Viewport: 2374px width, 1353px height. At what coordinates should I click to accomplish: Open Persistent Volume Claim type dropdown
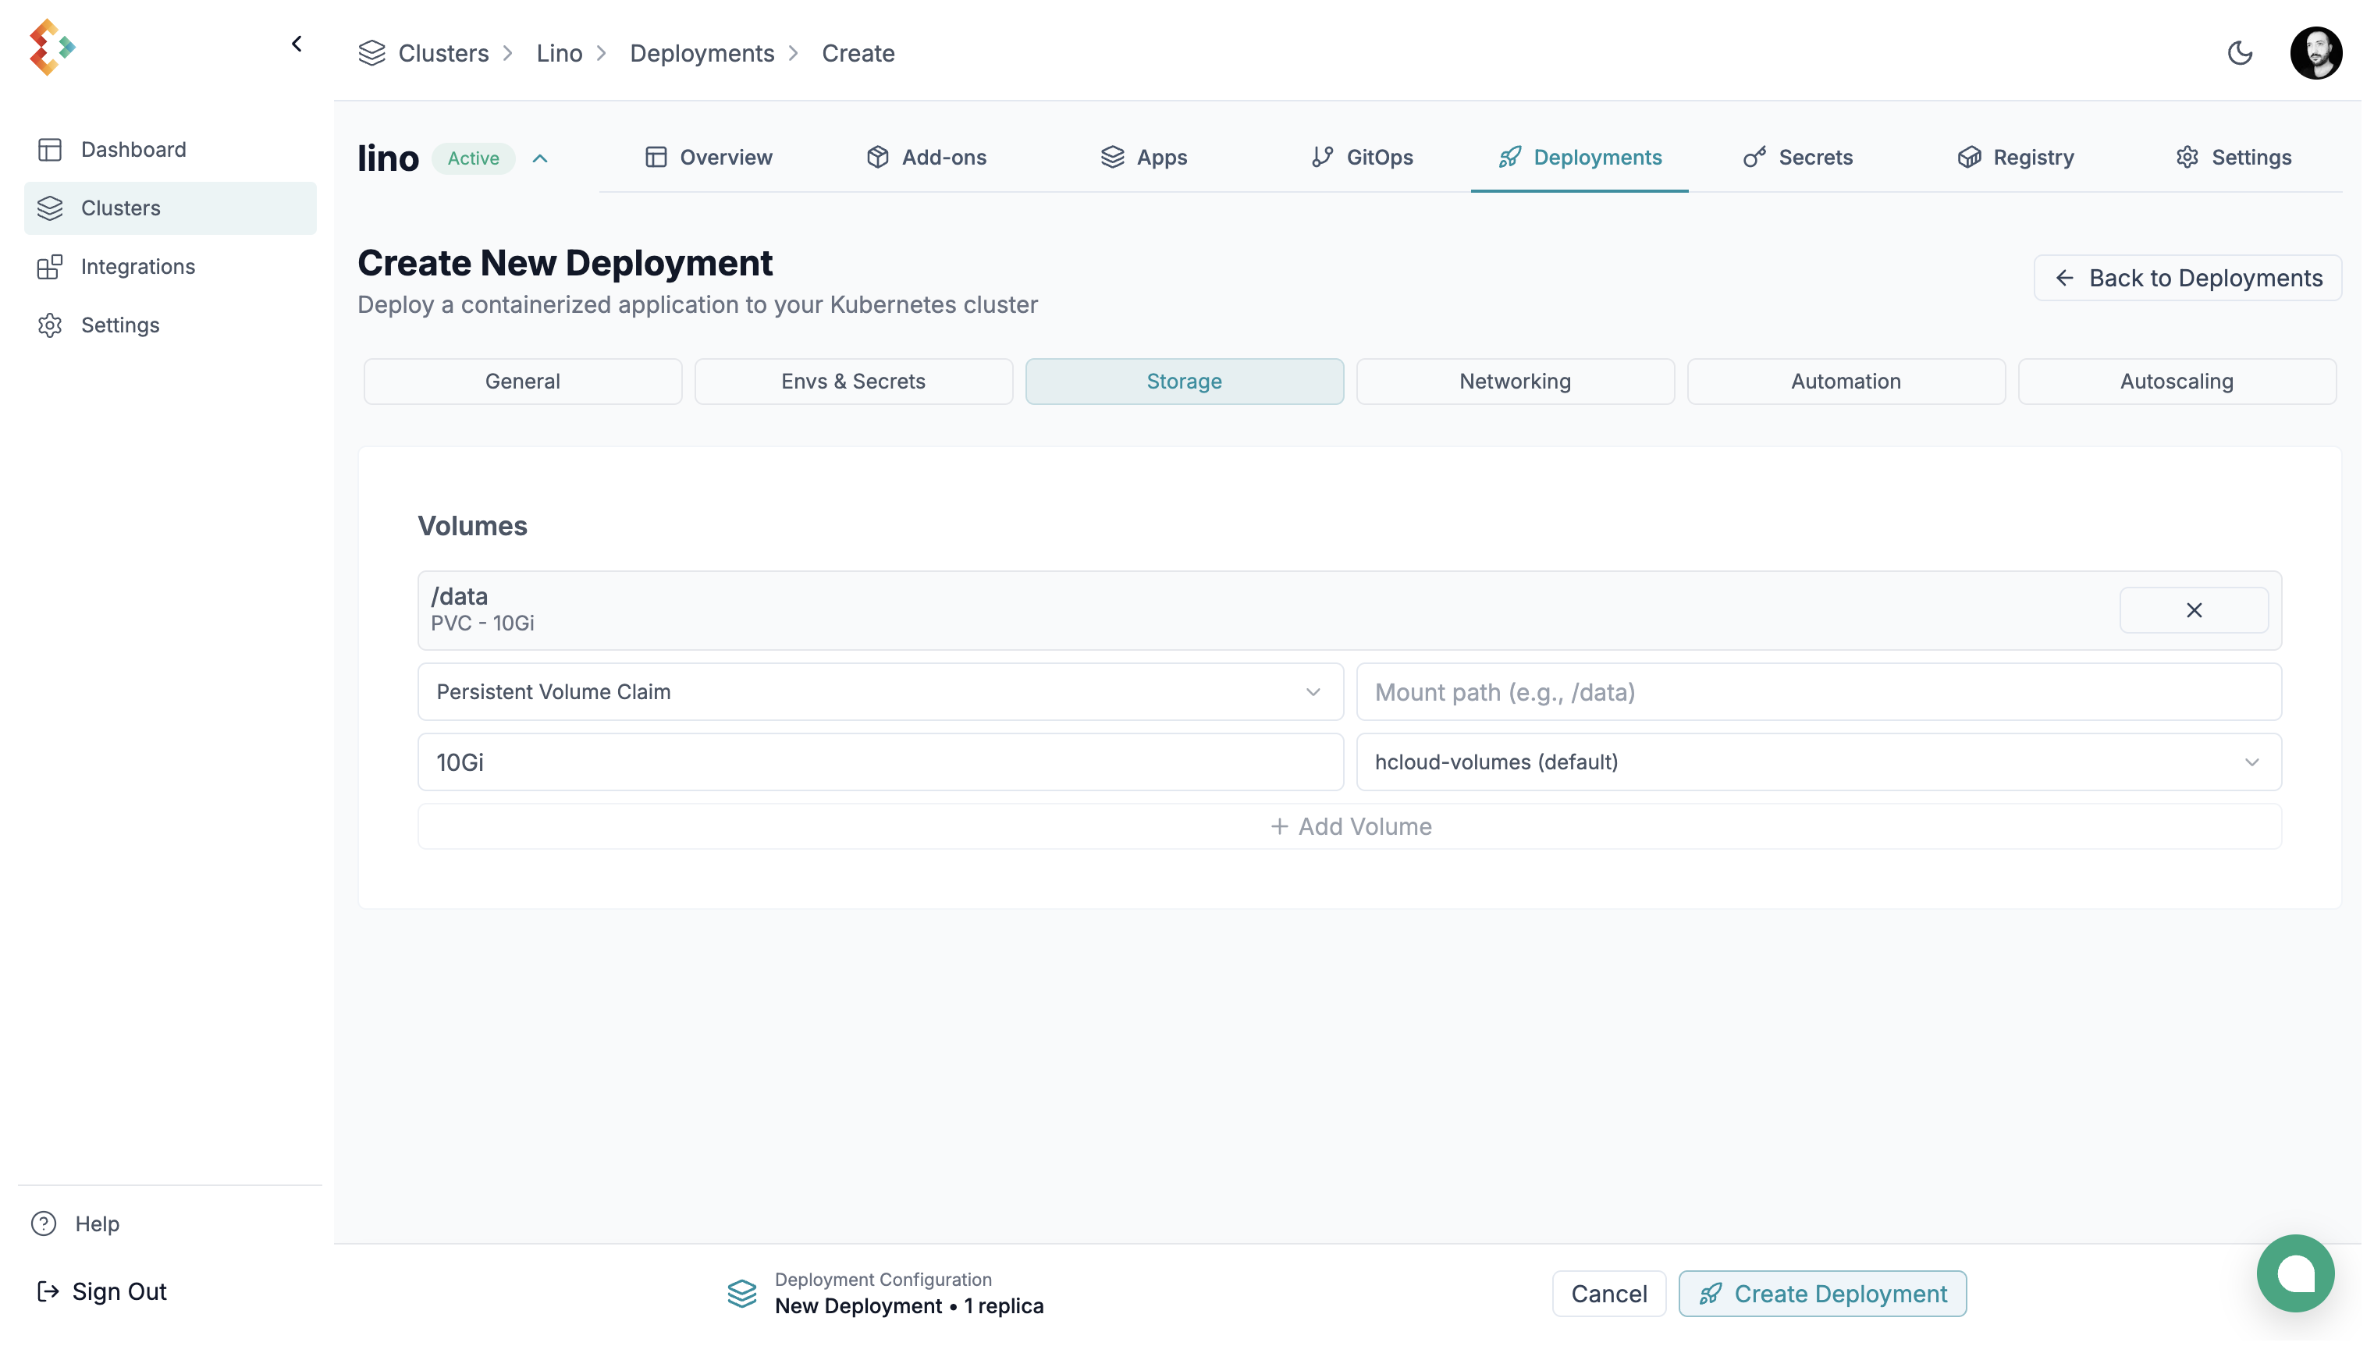[880, 692]
